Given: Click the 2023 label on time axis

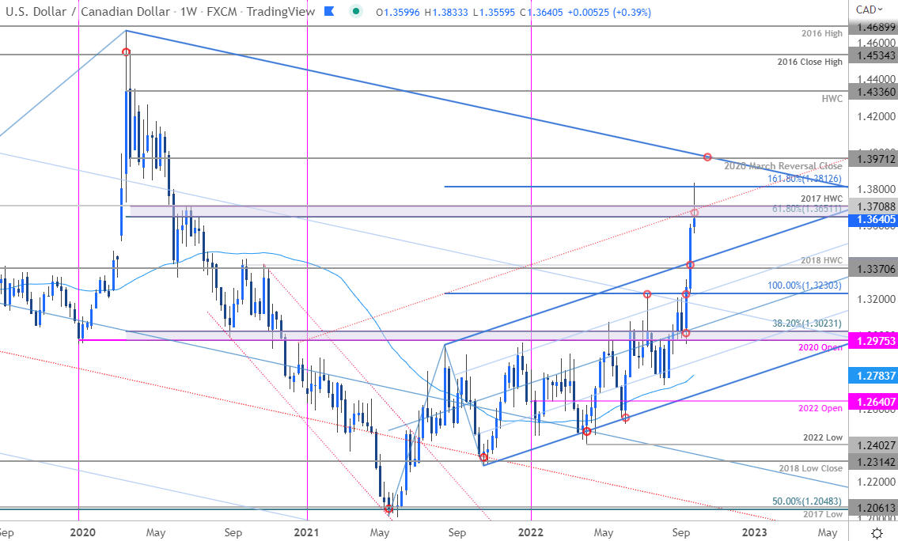Looking at the screenshot, I should pyautogui.click(x=754, y=532).
